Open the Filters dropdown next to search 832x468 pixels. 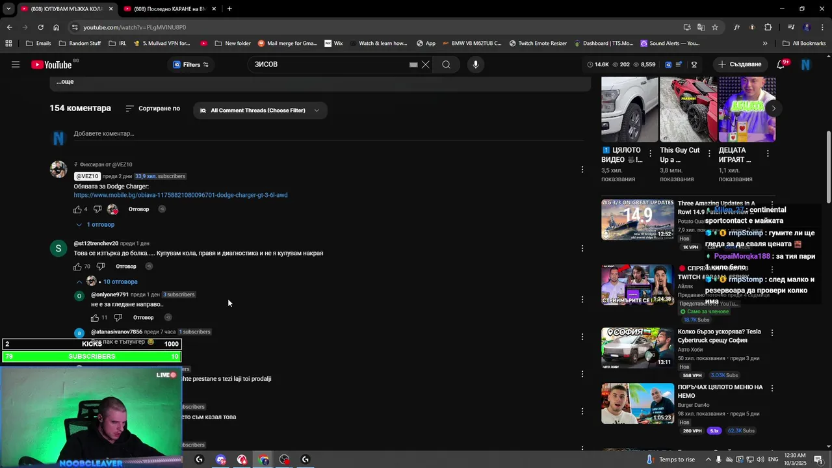pos(190,64)
